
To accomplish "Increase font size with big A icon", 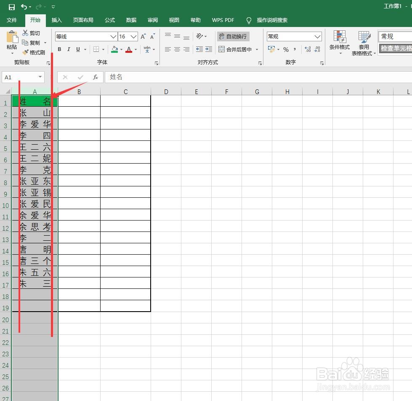I will 143,36.
